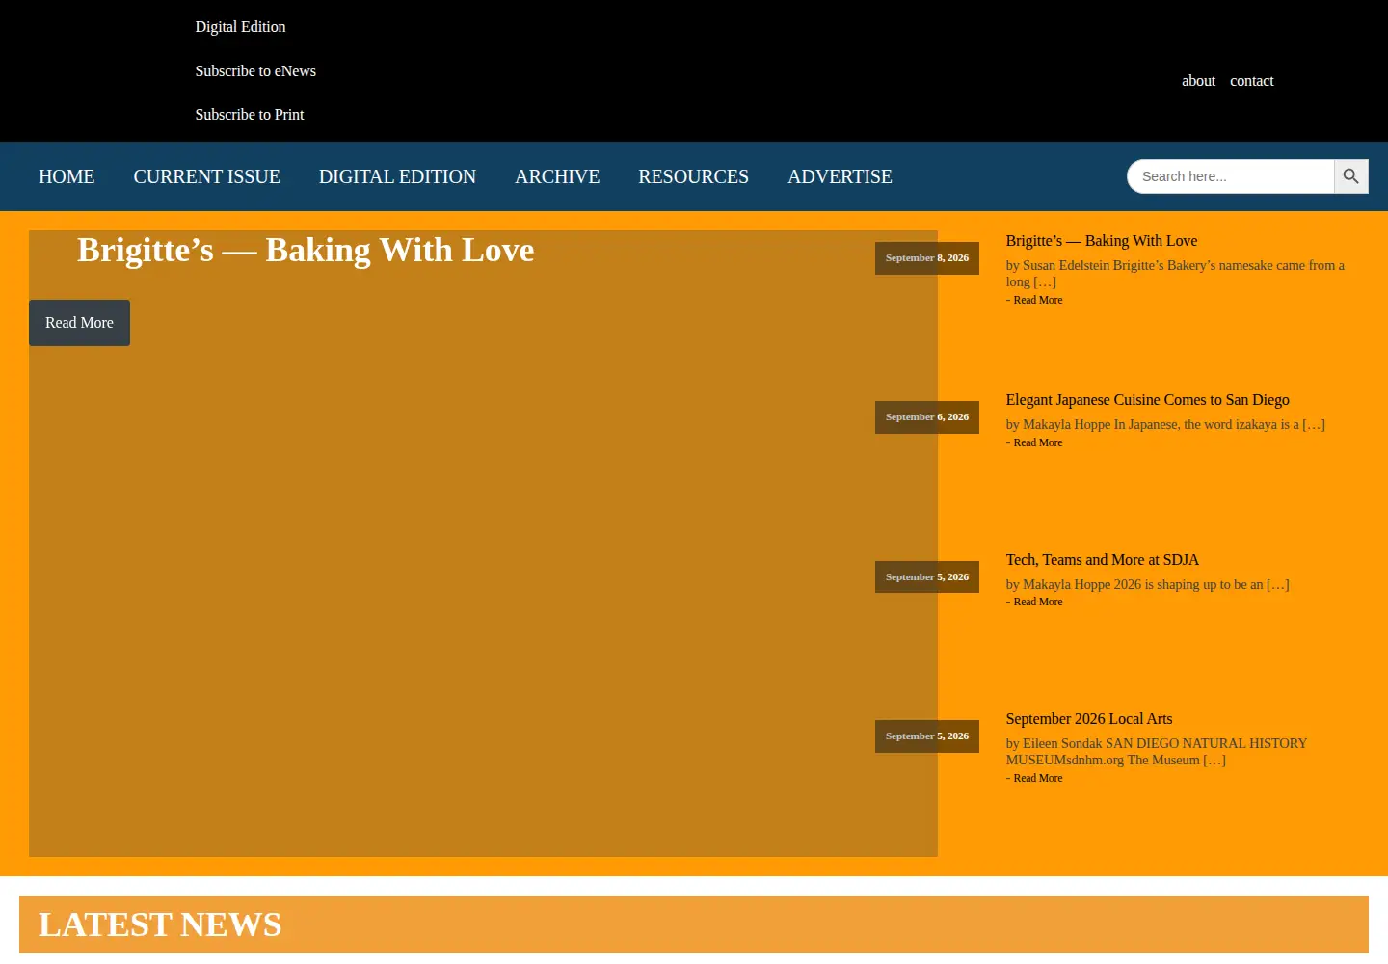
Task: Open the ARCHIVE menu item
Action: [x=557, y=176]
